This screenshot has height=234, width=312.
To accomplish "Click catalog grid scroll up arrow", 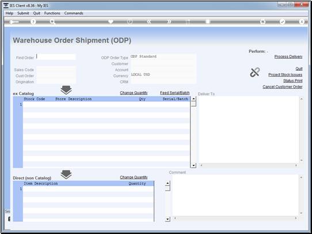I will pyautogui.click(x=193, y=99).
